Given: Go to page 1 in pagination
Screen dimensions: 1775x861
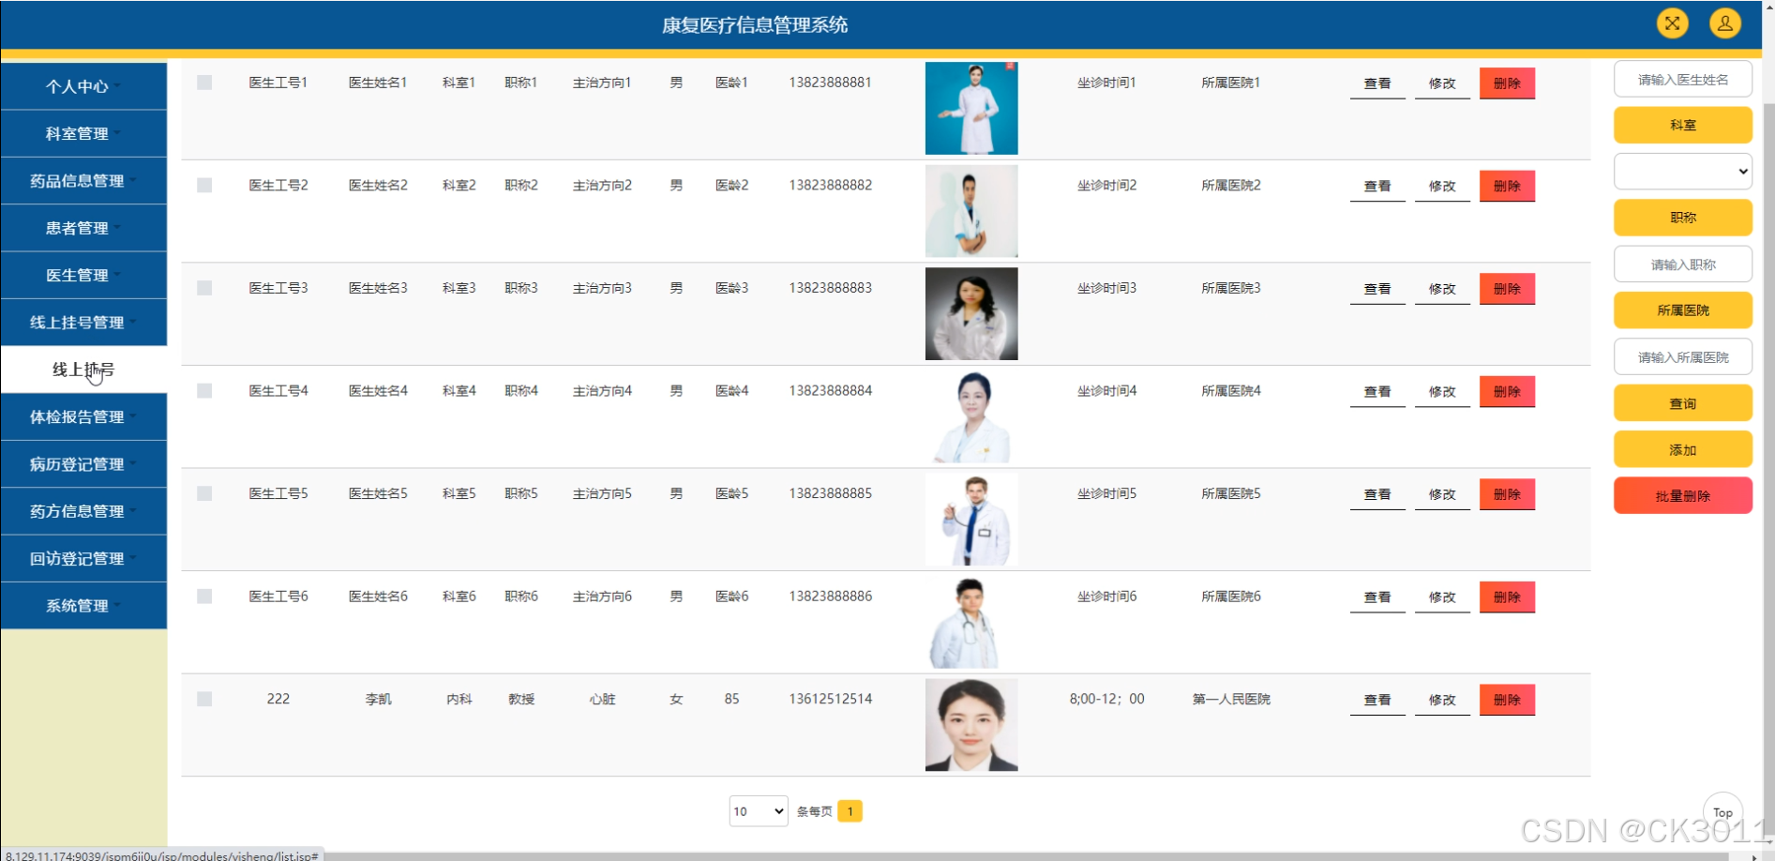Looking at the screenshot, I should click(x=850, y=811).
